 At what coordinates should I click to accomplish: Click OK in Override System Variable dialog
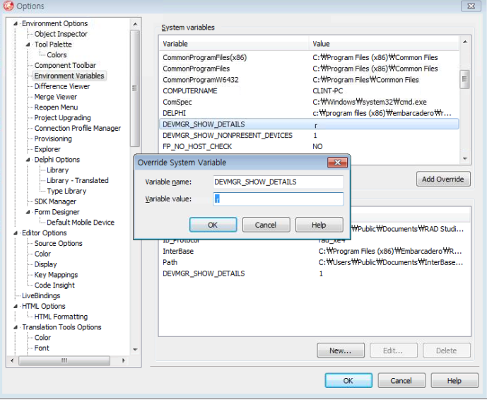click(x=213, y=225)
